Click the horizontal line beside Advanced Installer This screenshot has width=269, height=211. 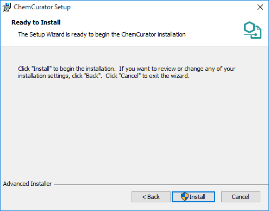pyautogui.click(x=161, y=185)
